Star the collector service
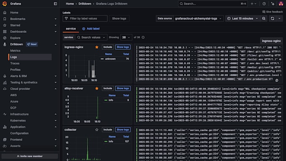 (97, 129)
